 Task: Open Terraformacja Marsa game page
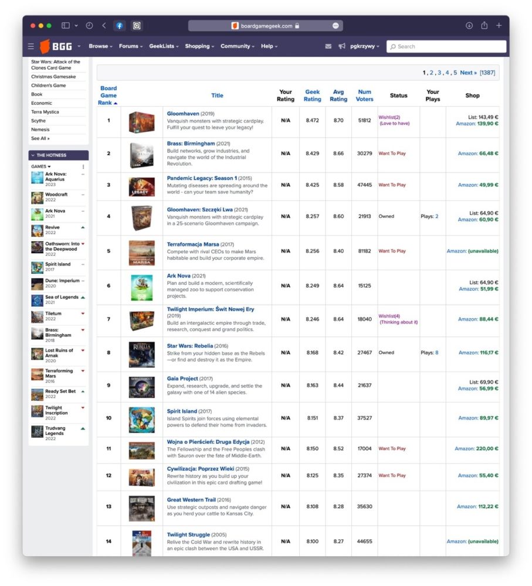pyautogui.click(x=192, y=244)
